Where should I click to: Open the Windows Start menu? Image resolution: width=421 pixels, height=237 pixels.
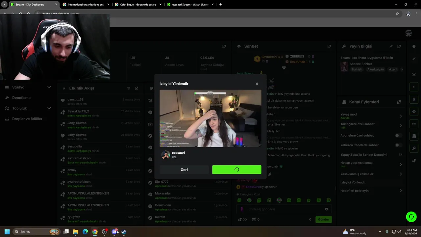(7, 232)
